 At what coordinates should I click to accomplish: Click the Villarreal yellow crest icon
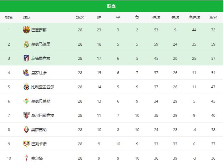pyautogui.click(x=26, y=87)
